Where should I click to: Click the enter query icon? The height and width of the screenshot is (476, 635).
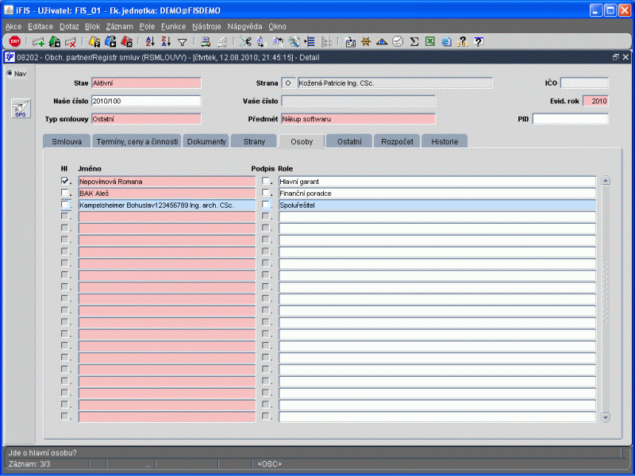(x=94, y=41)
